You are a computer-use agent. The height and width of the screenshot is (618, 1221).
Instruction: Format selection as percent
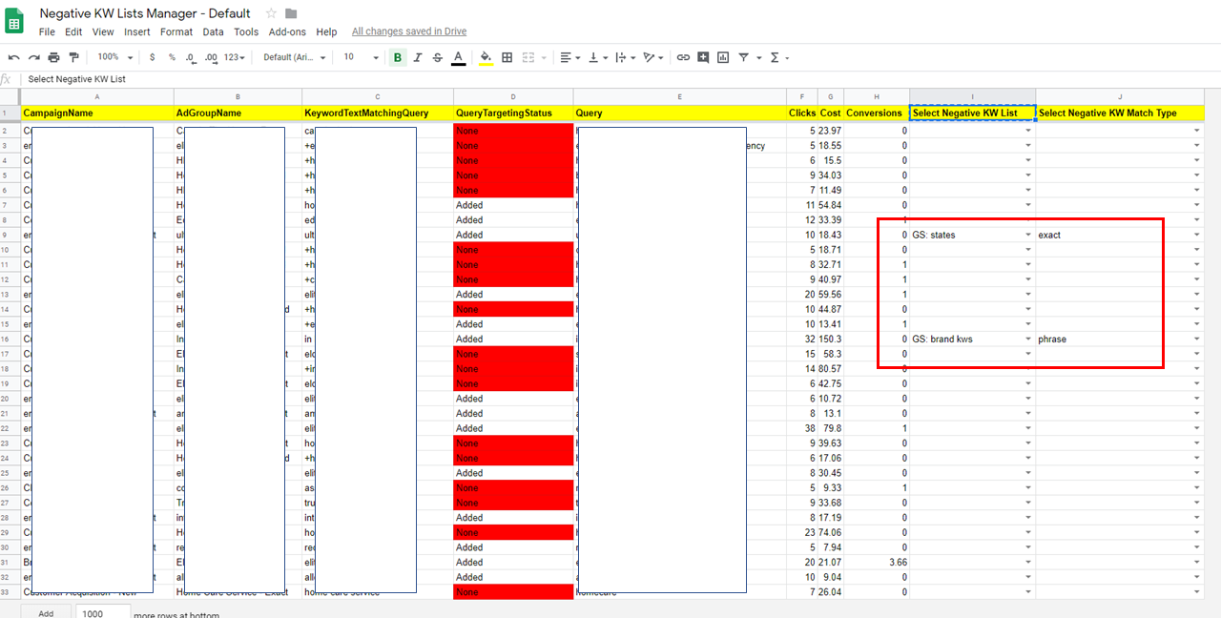172,57
